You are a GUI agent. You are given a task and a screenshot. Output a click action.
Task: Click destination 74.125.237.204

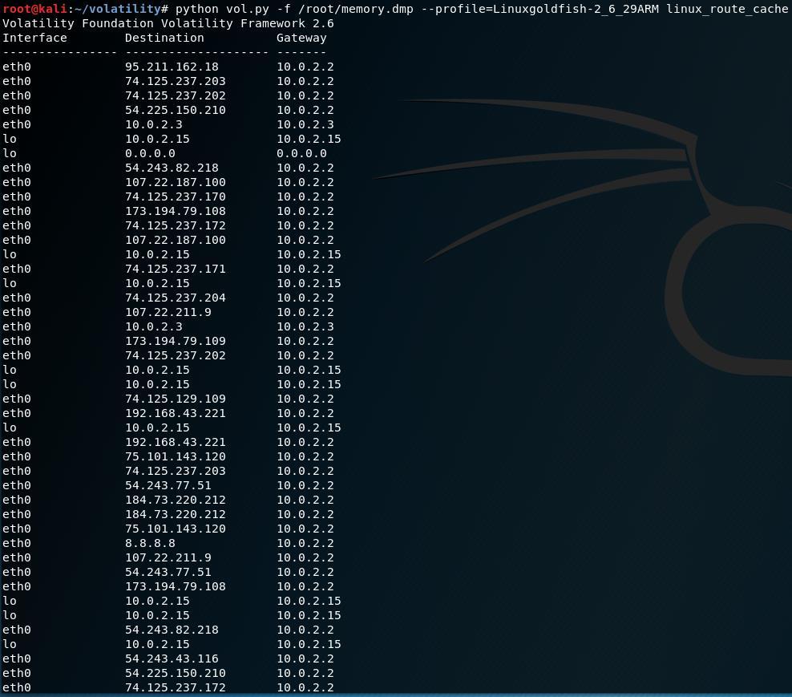[x=176, y=298]
